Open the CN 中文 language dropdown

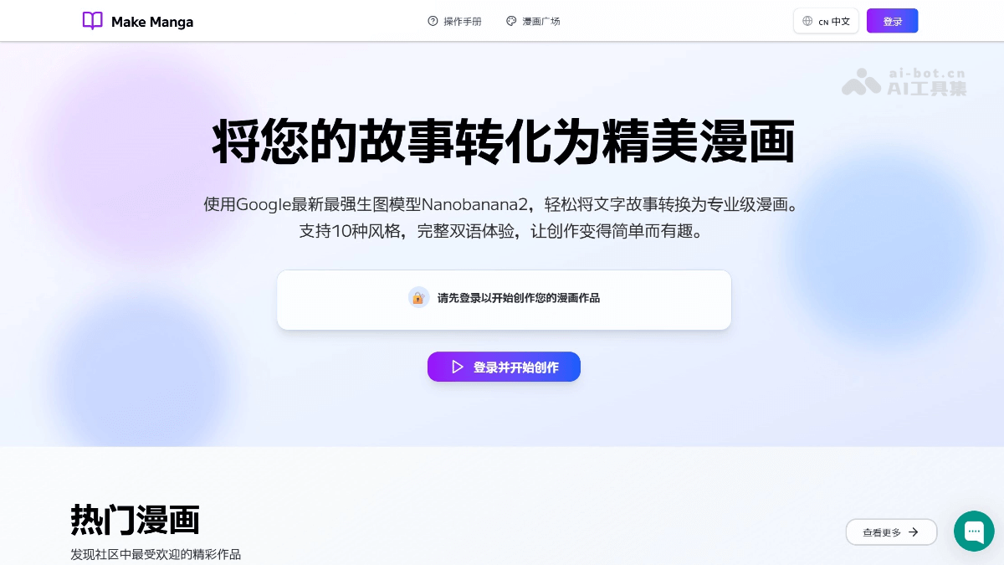click(826, 21)
